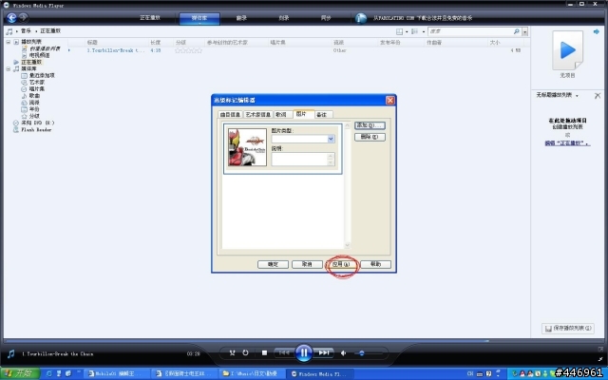Viewport: 608px width, 380px height.
Task: Click the online store globe icon
Action: point(361,18)
